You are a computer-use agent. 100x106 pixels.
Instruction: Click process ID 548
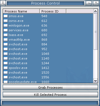(44, 16)
